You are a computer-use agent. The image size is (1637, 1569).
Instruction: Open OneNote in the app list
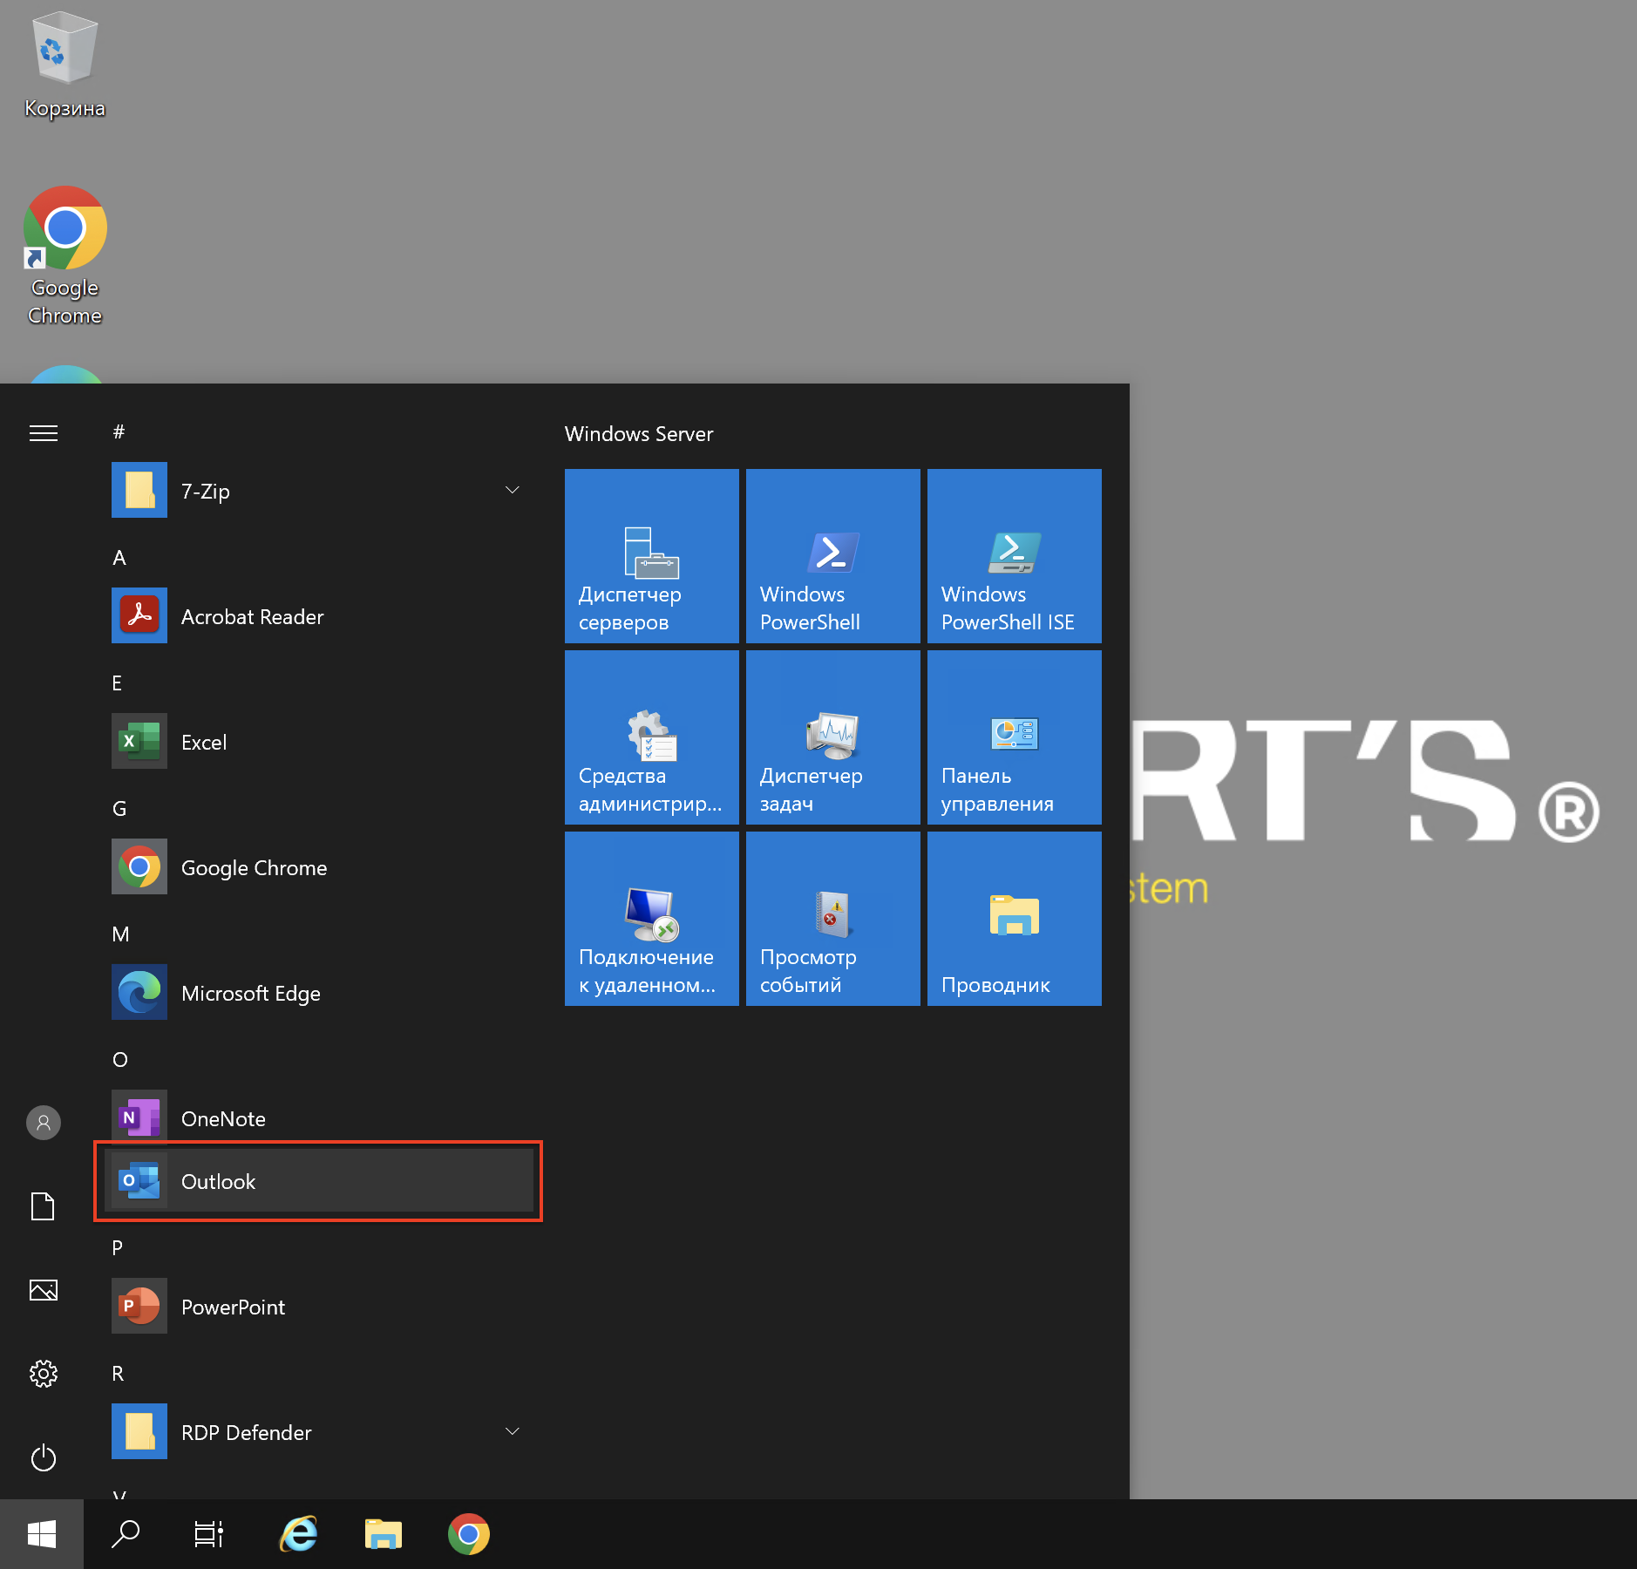pos(222,1118)
